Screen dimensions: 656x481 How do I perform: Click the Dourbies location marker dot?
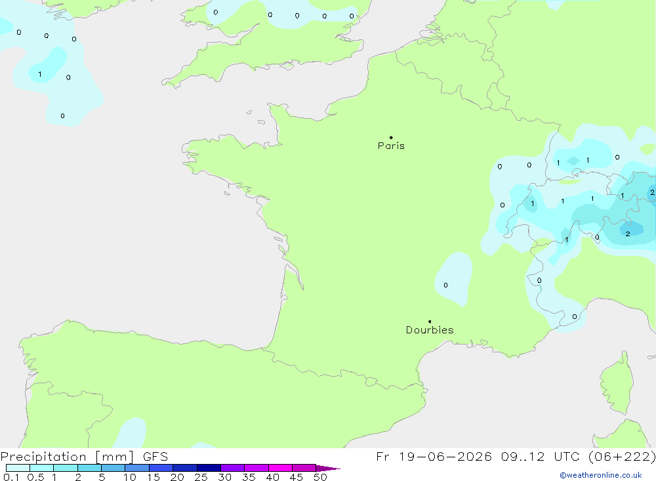(430, 322)
